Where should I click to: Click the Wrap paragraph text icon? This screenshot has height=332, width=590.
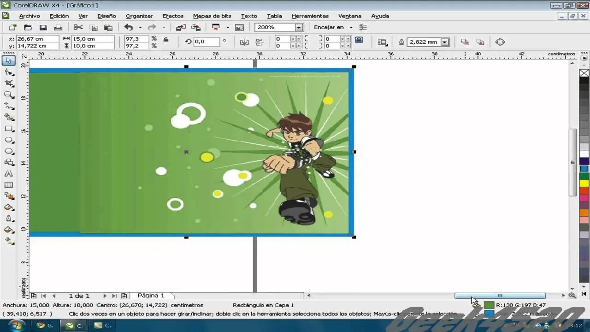pos(382,42)
